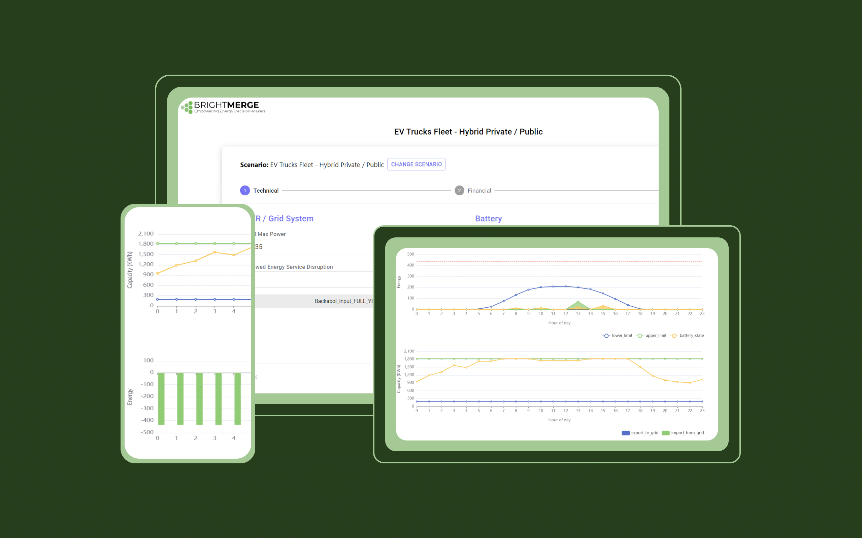Click the Battery section heading
The height and width of the screenshot is (538, 862).
[488, 219]
